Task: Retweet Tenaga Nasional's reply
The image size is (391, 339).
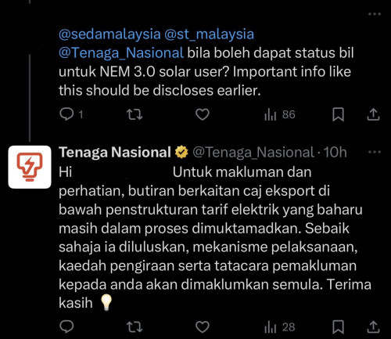Action: click(x=135, y=327)
